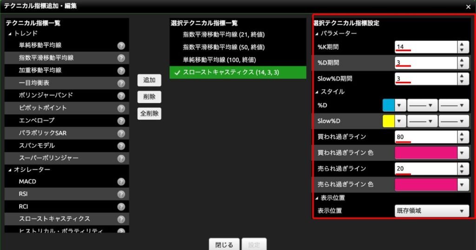Collapse the トレンド tree group
The height and width of the screenshot is (250, 476).
coord(10,33)
